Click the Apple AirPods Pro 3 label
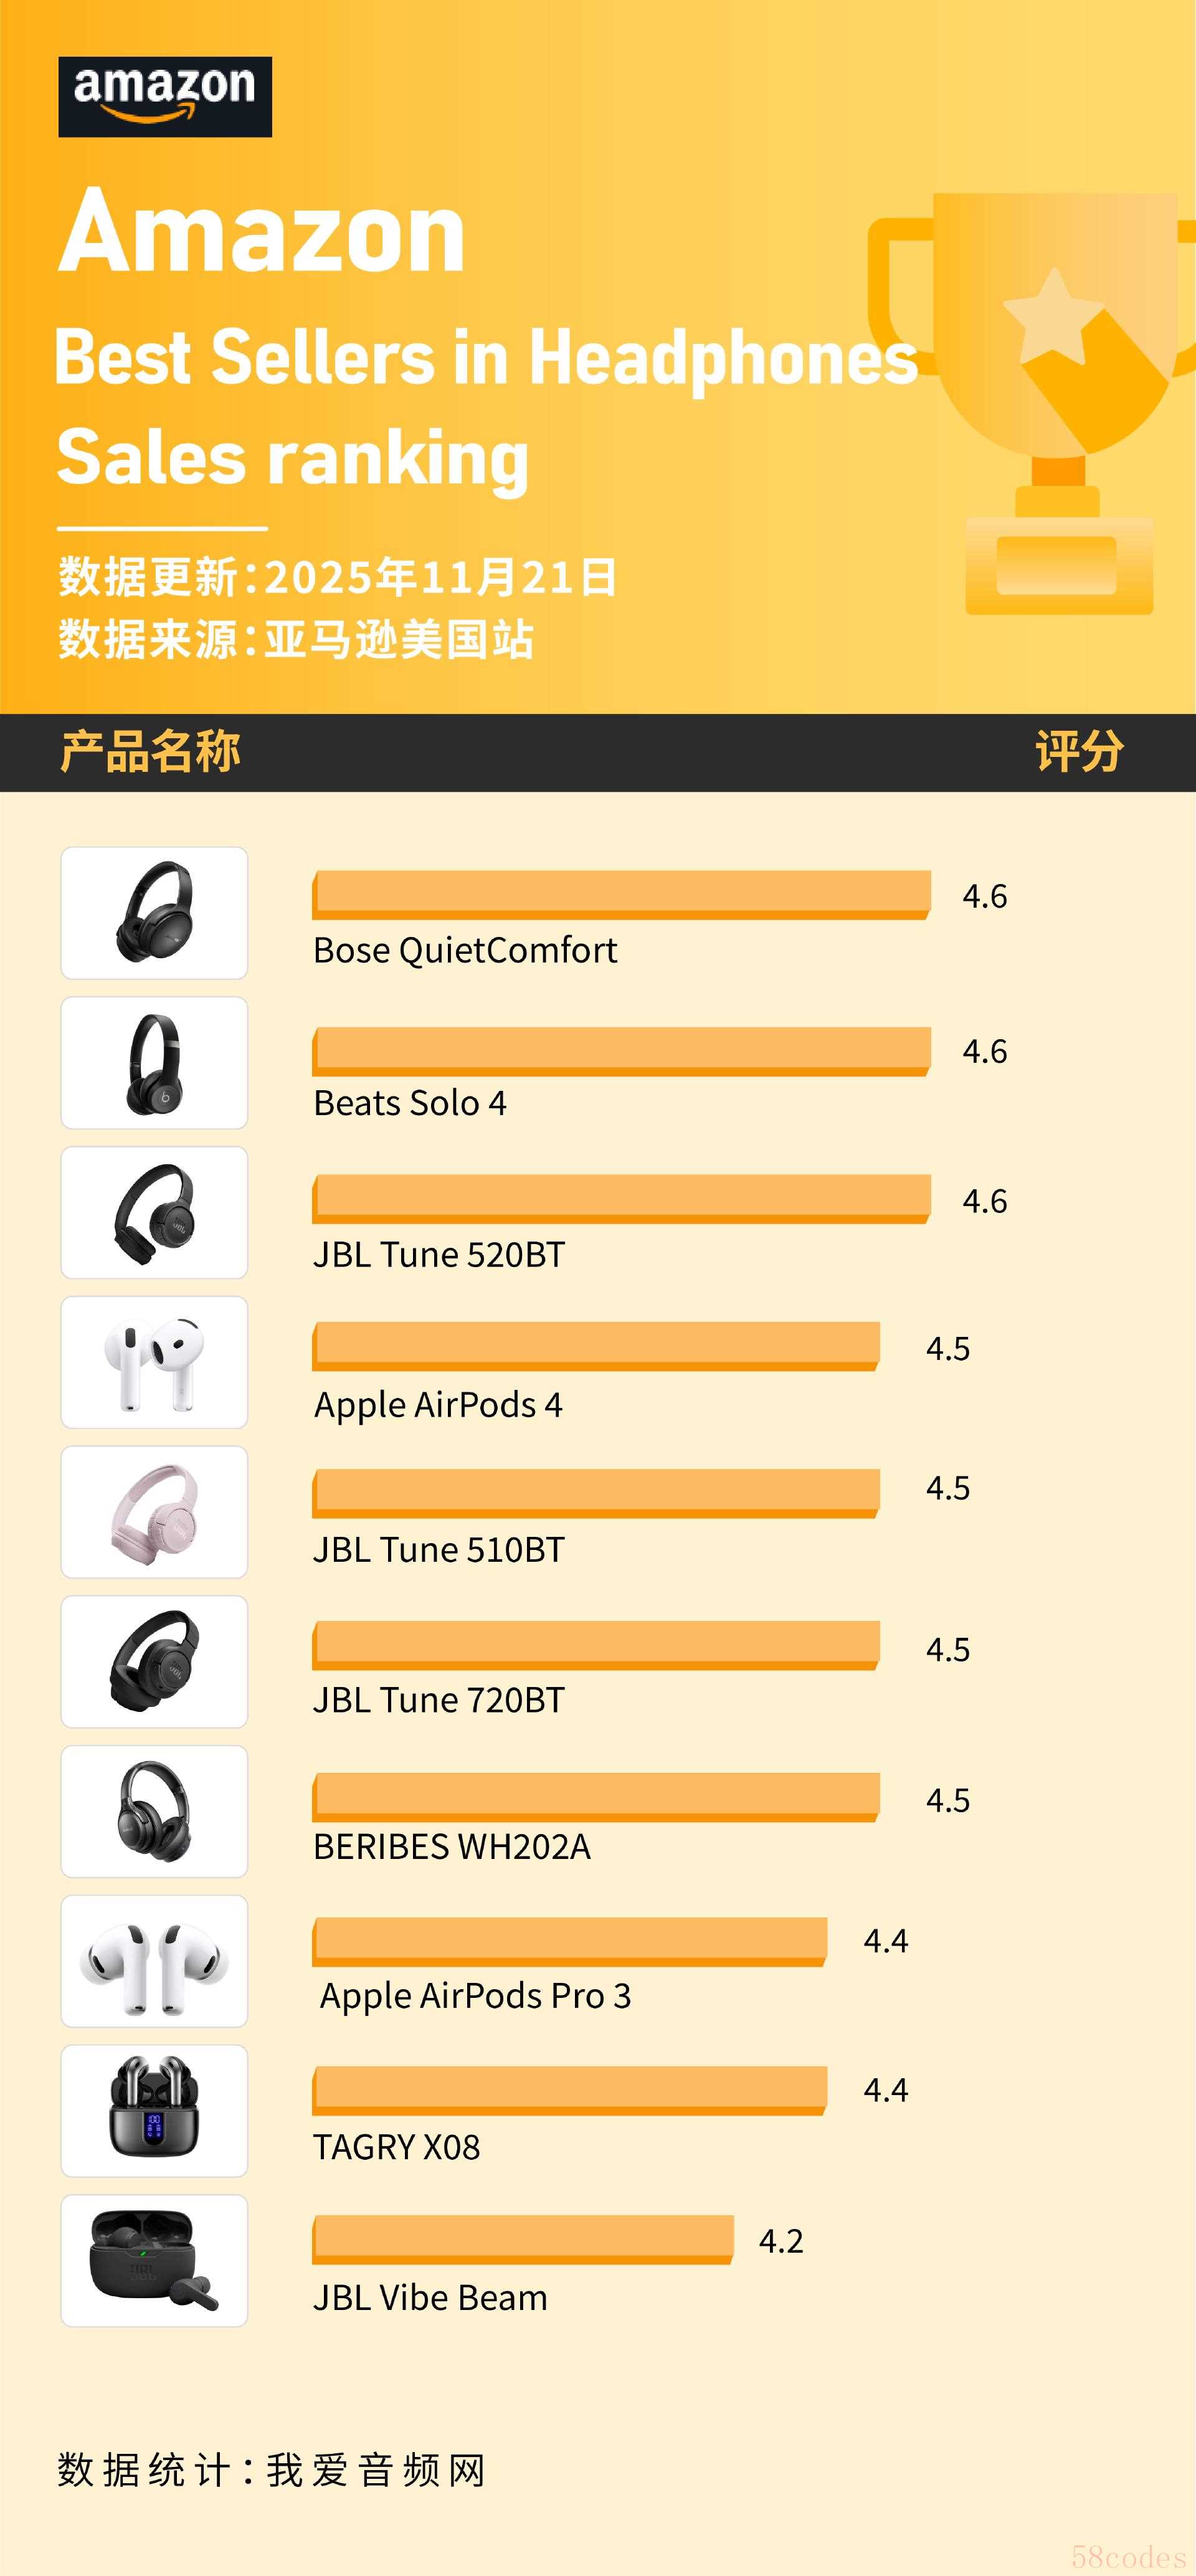This screenshot has width=1196, height=2576. tap(475, 1995)
